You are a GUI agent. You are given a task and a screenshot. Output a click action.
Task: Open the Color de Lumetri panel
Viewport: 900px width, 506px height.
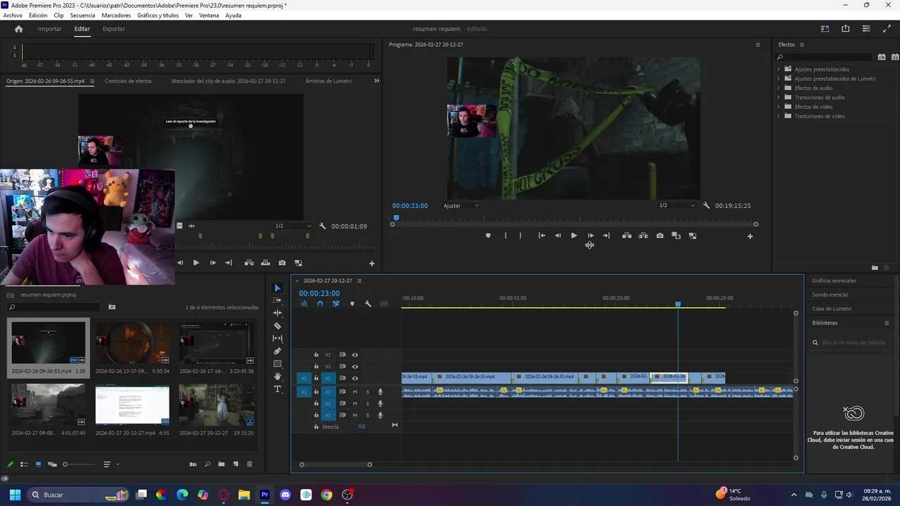[831, 309]
